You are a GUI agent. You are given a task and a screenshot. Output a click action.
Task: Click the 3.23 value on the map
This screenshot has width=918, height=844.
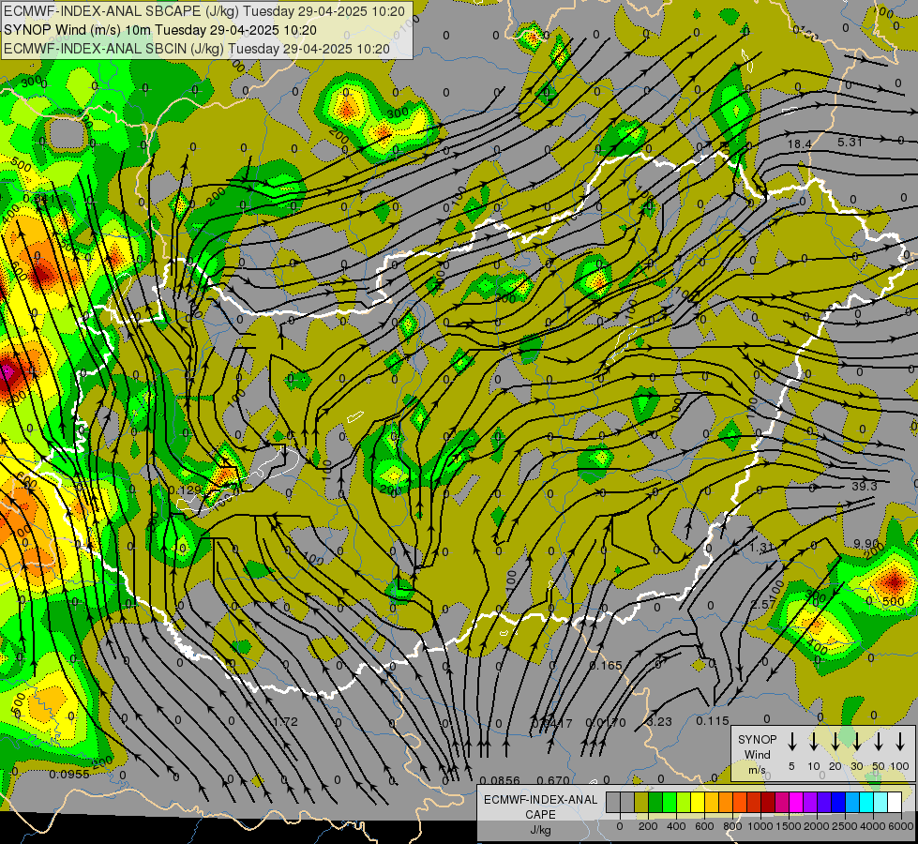tap(660, 721)
